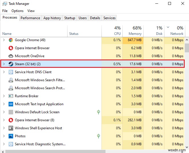Screen dimensions: 189x153
Task: Expand the Steam (32 bit) process group
Action: coord(4,64)
